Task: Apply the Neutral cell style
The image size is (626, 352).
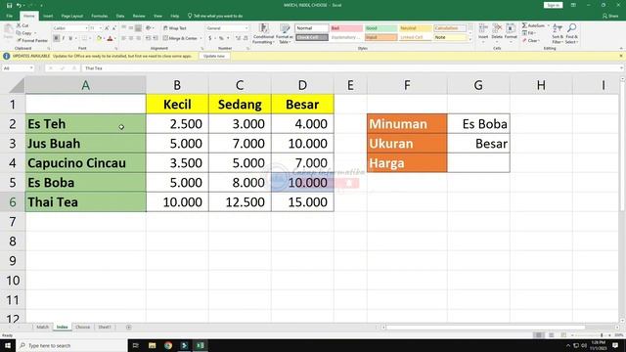Action: tap(415, 28)
